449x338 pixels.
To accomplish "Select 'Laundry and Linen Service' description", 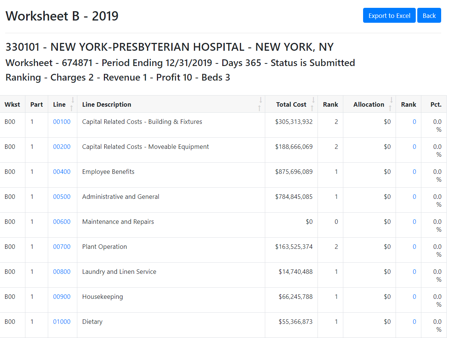I will point(119,272).
